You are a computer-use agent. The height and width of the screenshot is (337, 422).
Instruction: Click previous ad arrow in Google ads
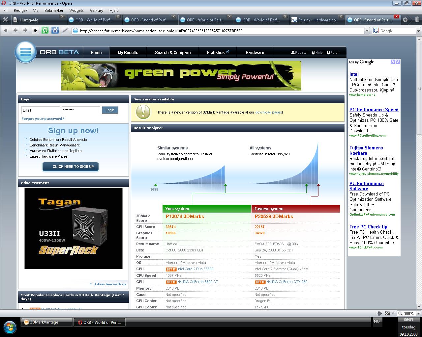pos(393,62)
